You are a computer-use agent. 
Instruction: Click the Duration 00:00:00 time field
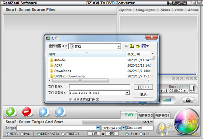(x=176, y=91)
